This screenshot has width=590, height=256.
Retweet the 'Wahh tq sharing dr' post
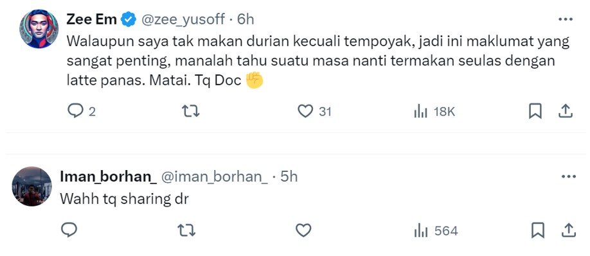click(186, 230)
